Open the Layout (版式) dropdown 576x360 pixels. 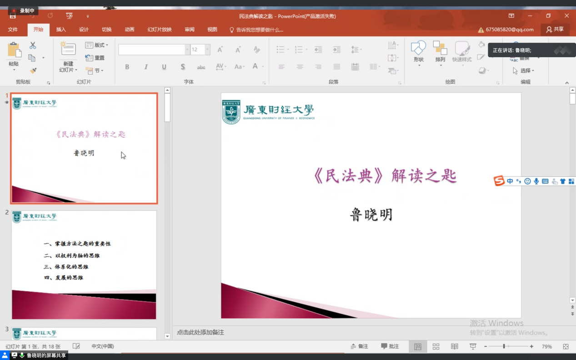(x=97, y=45)
